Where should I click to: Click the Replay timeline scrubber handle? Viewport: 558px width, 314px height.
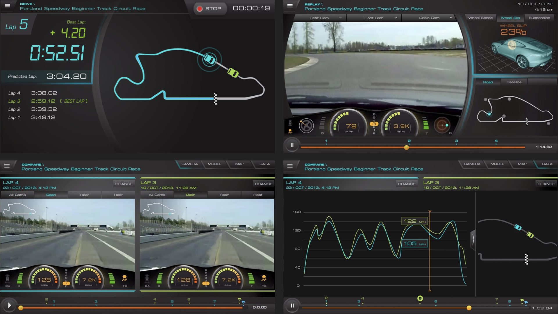click(x=406, y=147)
